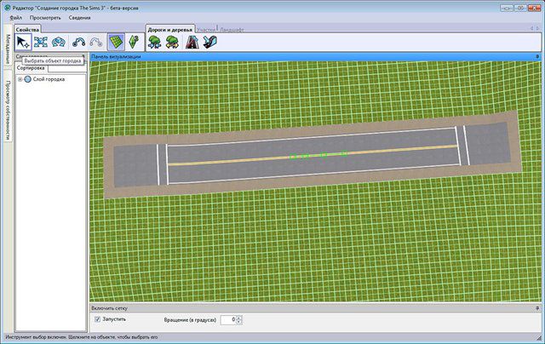Screen dimensions: 545x344
Task: Open the Файл menu
Action: (16, 17)
